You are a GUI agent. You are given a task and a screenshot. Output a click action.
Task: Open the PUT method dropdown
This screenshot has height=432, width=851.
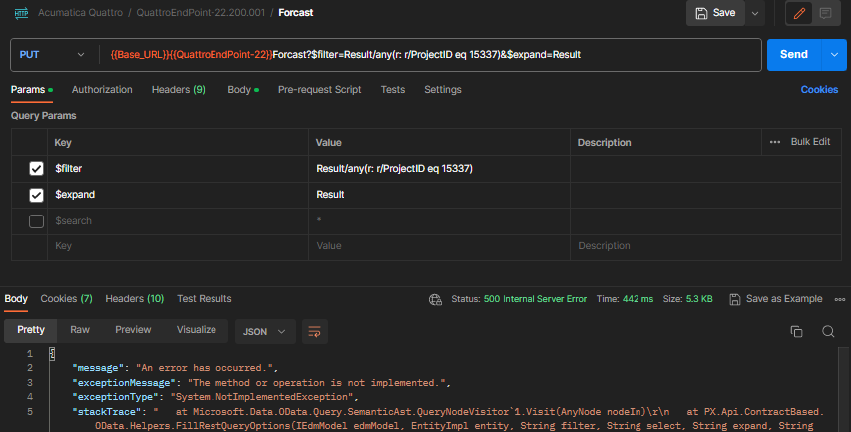click(x=52, y=54)
